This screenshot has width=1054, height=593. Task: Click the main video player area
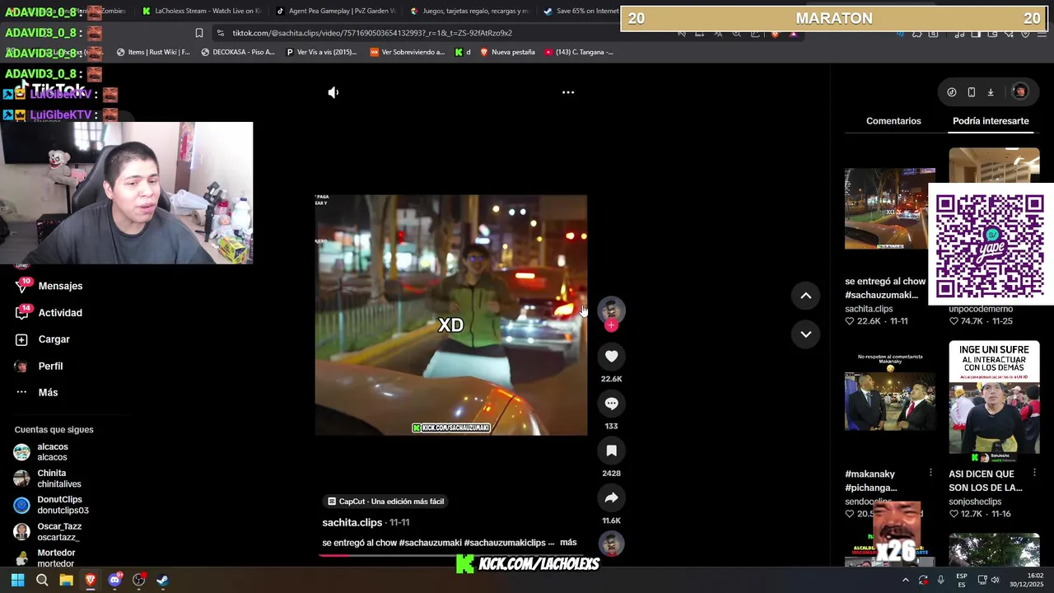[x=451, y=315]
